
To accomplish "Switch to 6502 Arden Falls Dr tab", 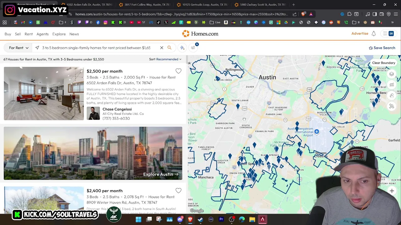I will coord(87,5).
